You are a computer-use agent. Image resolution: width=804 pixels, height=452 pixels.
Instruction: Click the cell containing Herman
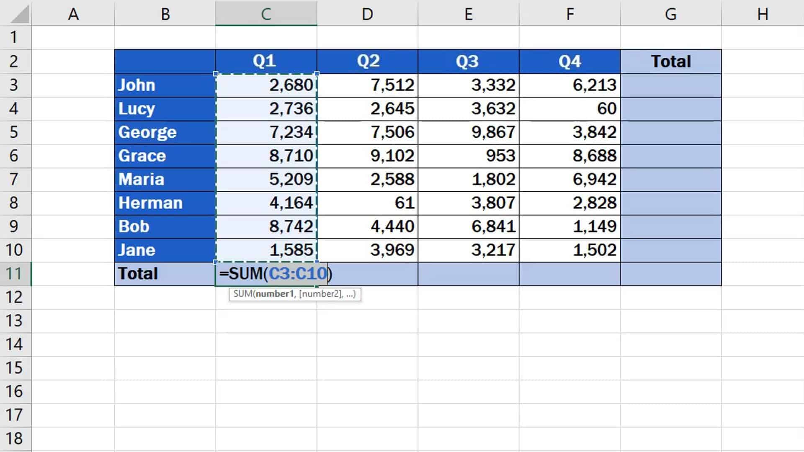pos(165,203)
